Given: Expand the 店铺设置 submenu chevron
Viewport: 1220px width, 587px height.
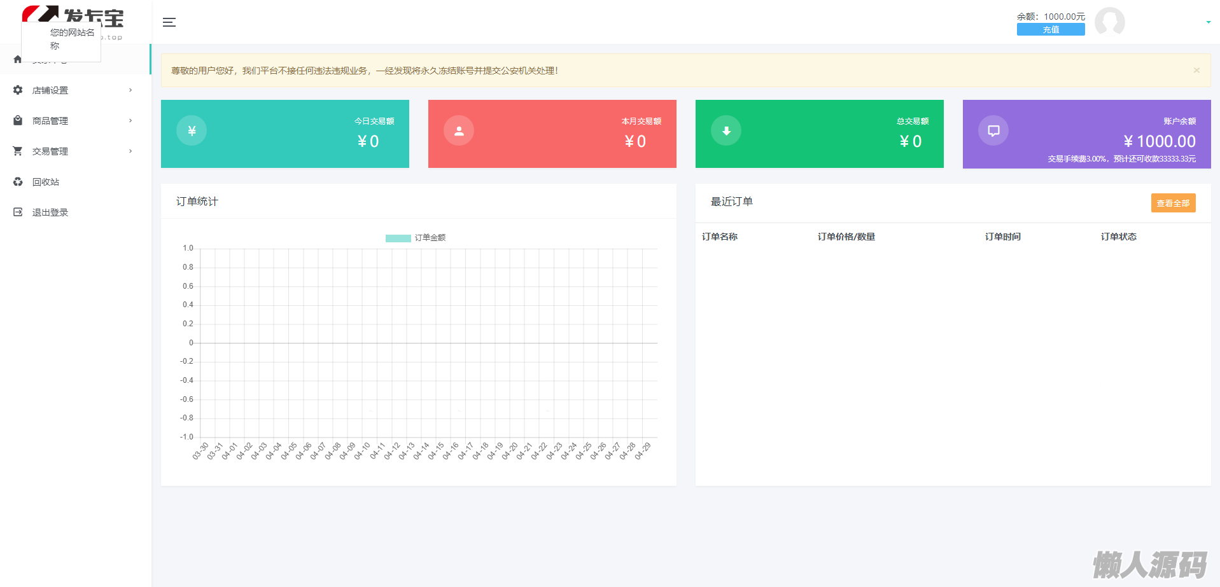Looking at the screenshot, I should (x=130, y=90).
